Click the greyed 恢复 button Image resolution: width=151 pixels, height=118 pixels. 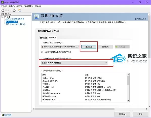pos(122,47)
